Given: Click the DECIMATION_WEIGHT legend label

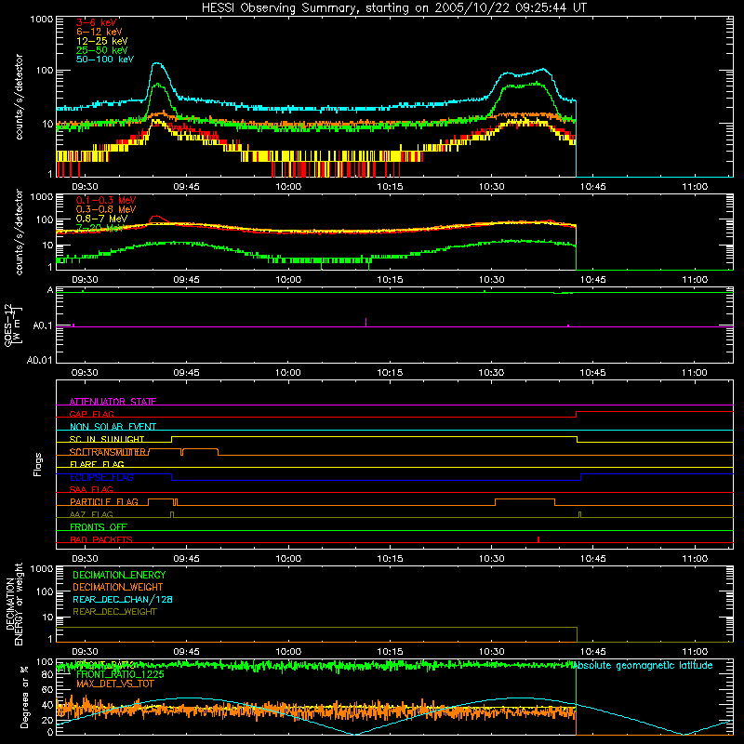Looking at the screenshot, I should [118, 587].
